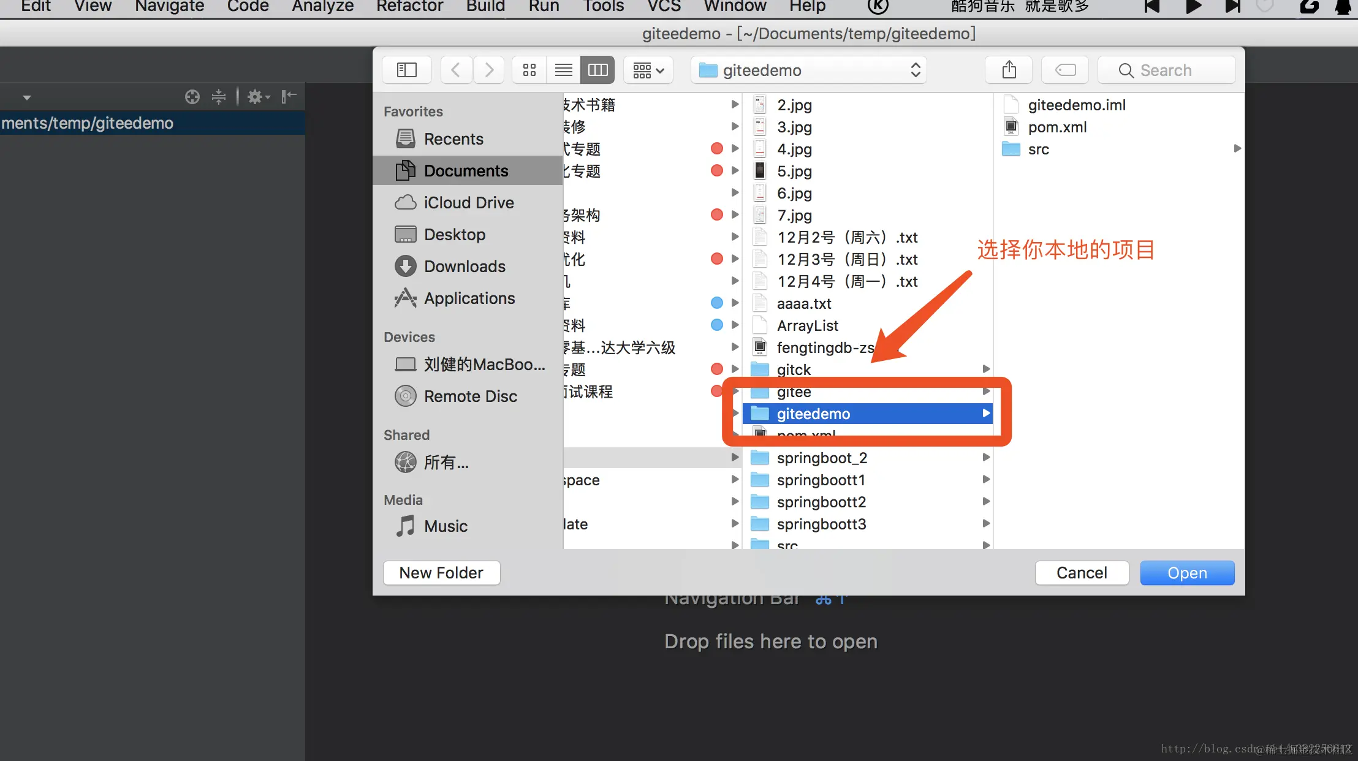Viewport: 1358px width, 761px height.
Task: Click the Cancel button
Action: click(1081, 572)
